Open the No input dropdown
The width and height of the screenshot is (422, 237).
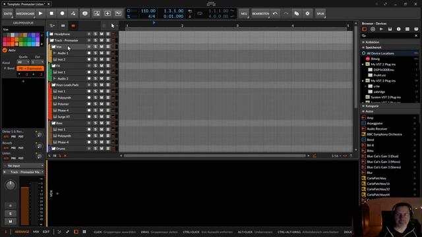pyautogui.click(x=24, y=166)
